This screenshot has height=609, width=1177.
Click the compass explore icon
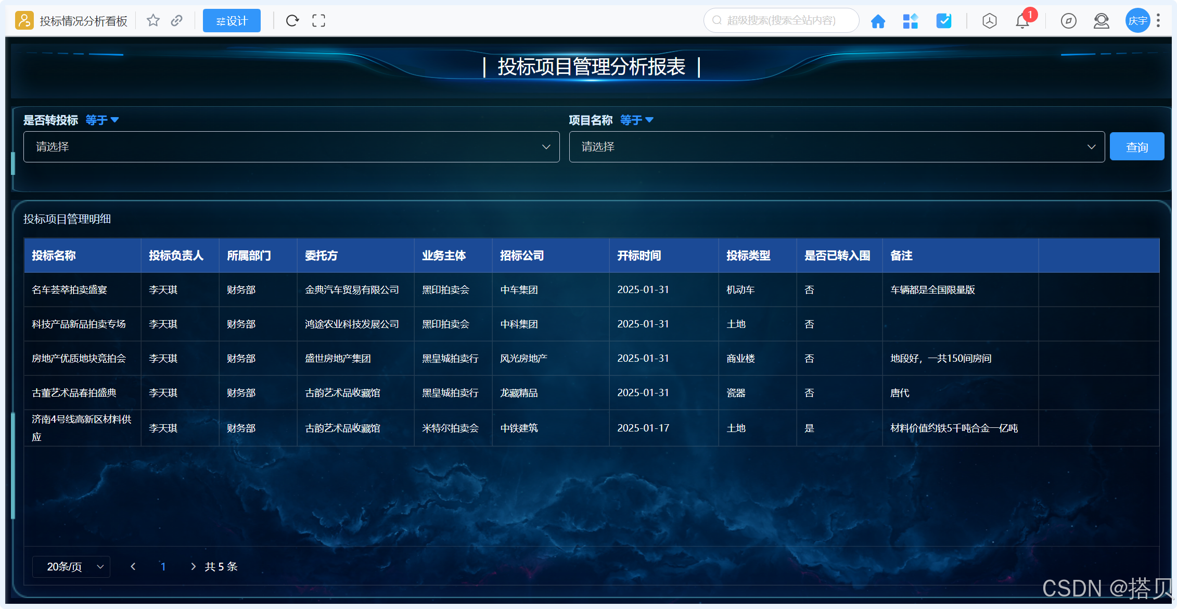coord(1068,21)
